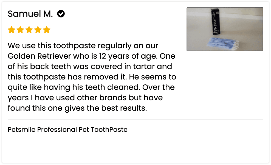Select the second gold rating star
Image resolution: width=271 pixels, height=165 pixels.
[x=20, y=30]
